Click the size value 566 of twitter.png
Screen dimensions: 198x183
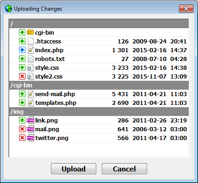point(123,138)
